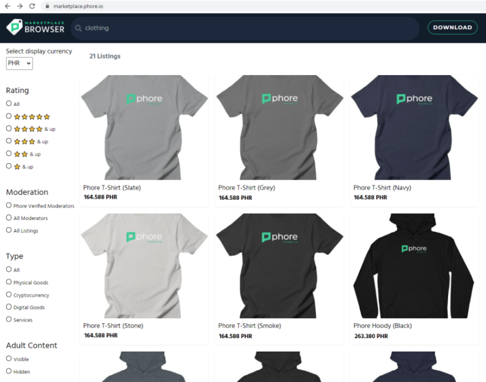Open Phore T-Shirt (Stone) image
Screen dimensions: 486x382
pos(144,265)
